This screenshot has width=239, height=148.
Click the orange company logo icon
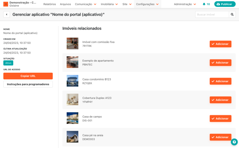click(x=6, y=4)
